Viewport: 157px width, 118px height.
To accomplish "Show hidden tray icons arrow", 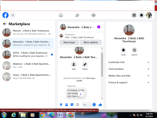I will tap(130, 115).
